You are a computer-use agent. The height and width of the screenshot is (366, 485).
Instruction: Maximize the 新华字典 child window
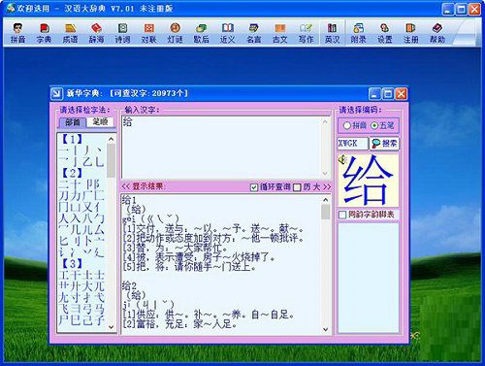388,94
